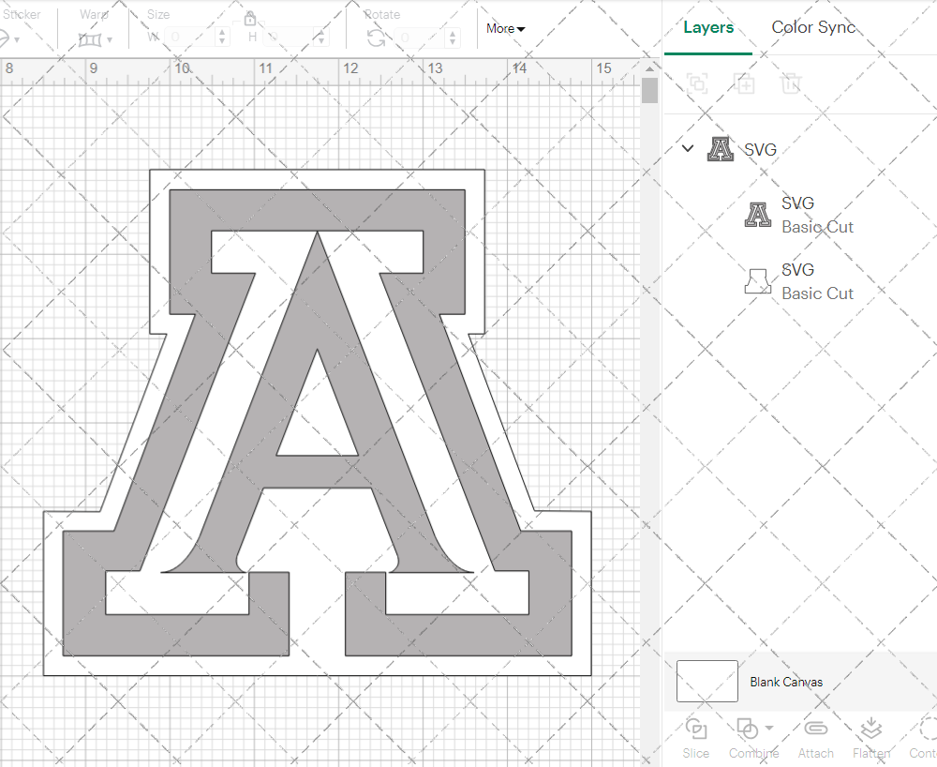This screenshot has width=937, height=767.
Task: Click the Flatten tool
Action: 871,738
